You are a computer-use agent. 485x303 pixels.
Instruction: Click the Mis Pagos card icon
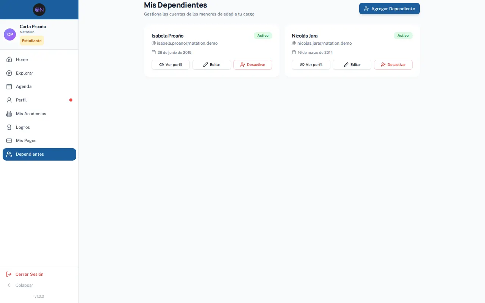click(x=9, y=141)
